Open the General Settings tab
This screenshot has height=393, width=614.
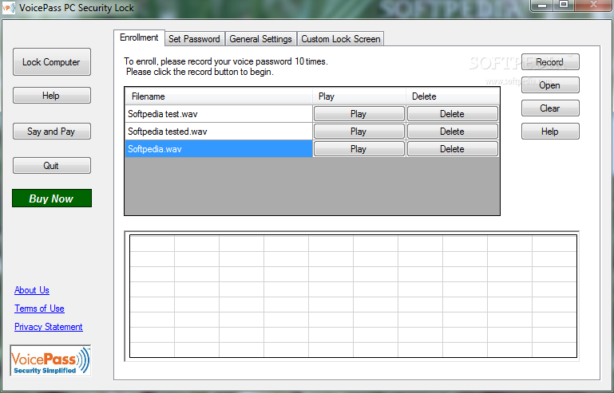click(260, 39)
